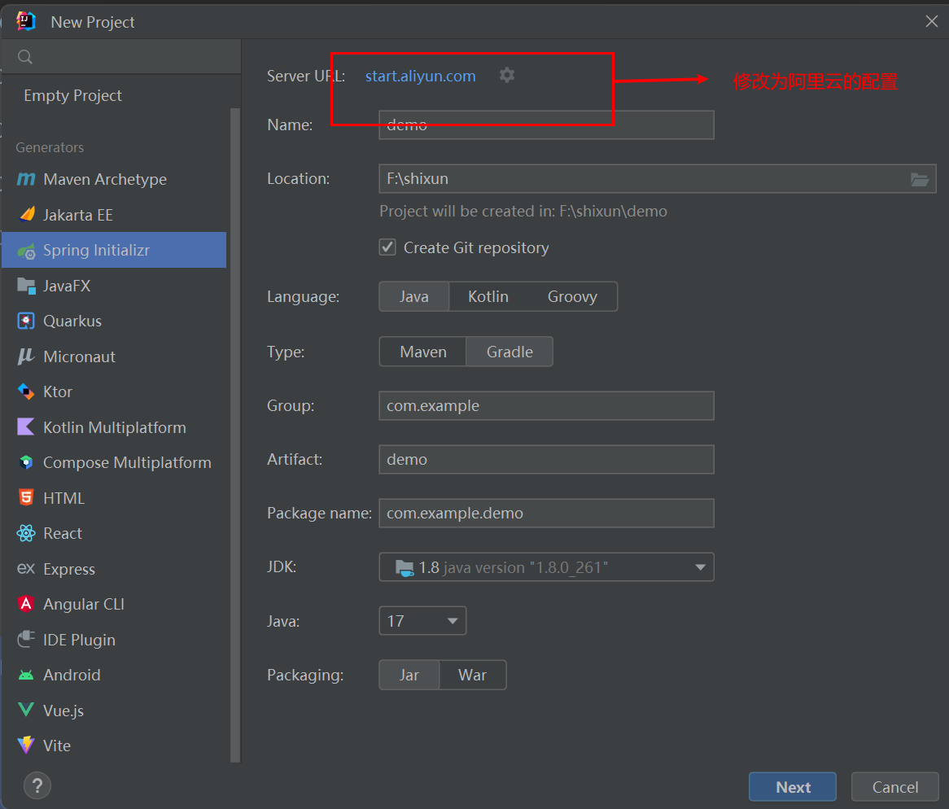Open Server URL settings gear
Viewport: 949px width, 809px height.
(x=507, y=75)
